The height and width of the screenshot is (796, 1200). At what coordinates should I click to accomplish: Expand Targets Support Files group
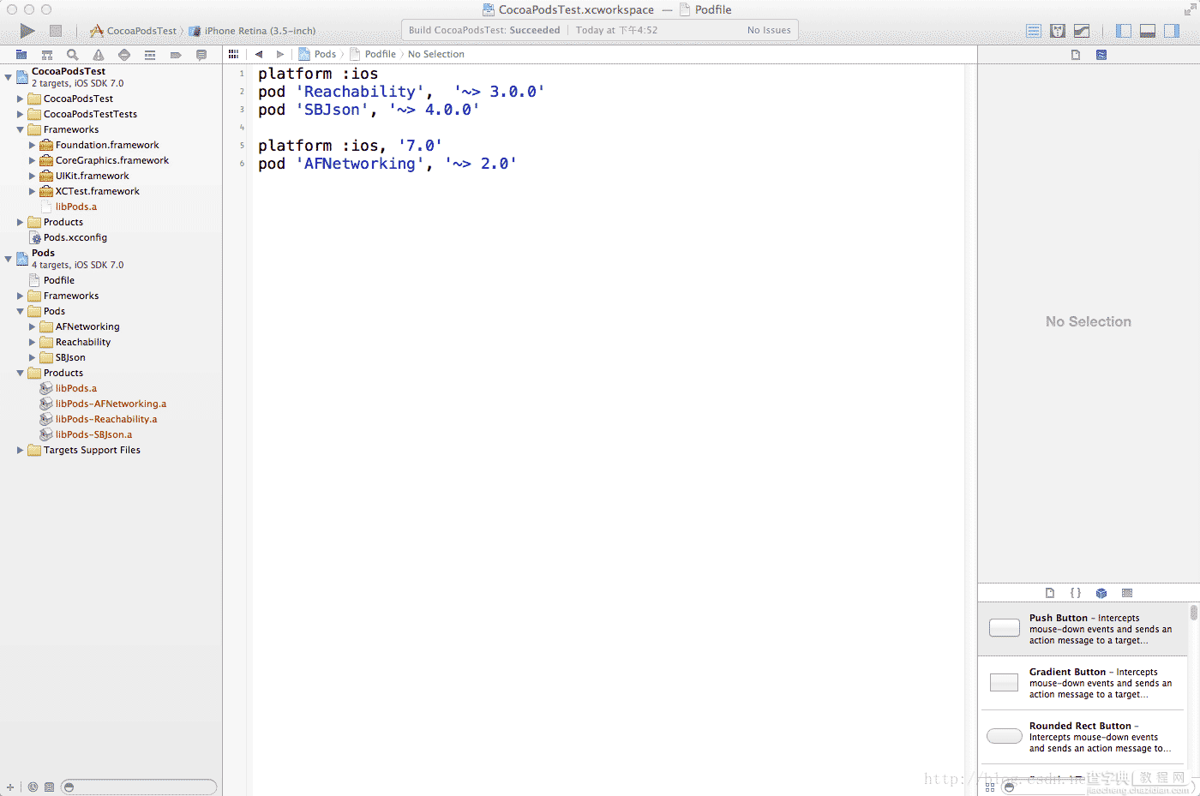[21, 450]
